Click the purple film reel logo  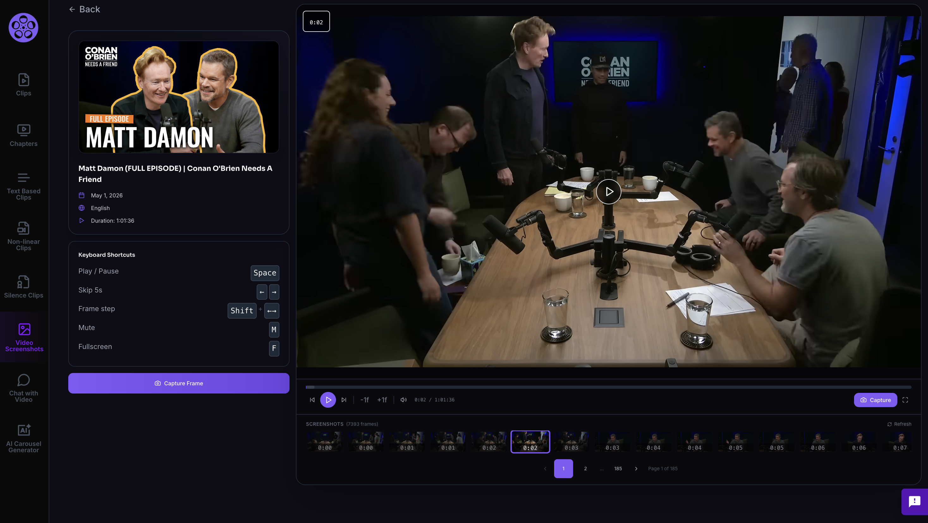pyautogui.click(x=23, y=28)
